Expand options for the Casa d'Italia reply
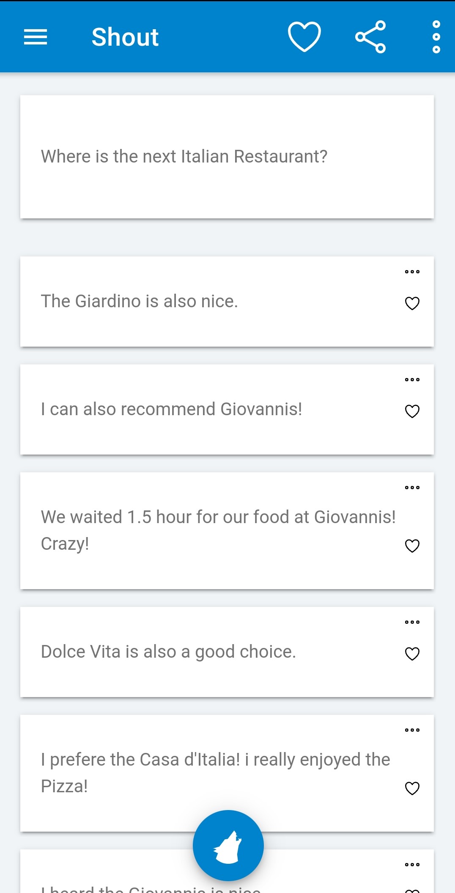The image size is (455, 893). (x=412, y=730)
